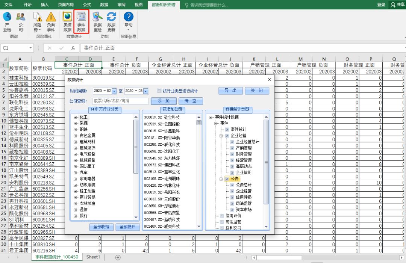The image size is (406, 263).
Task: Select the 公司 icon in 图谱 group
Action: (x=21, y=21)
